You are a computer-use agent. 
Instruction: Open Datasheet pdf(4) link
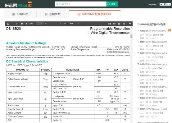[x=154, y=64]
